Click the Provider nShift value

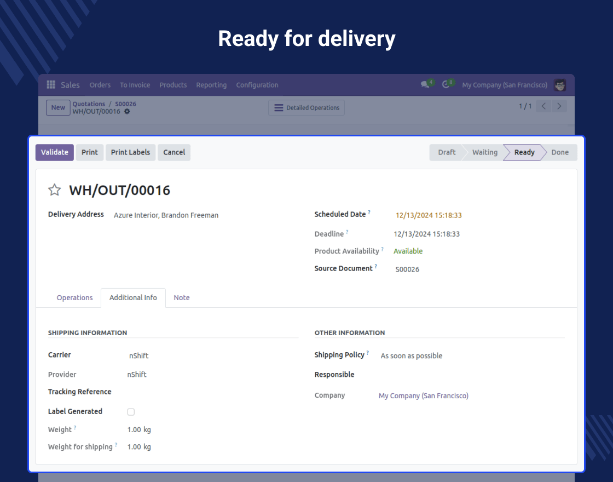[x=137, y=375]
